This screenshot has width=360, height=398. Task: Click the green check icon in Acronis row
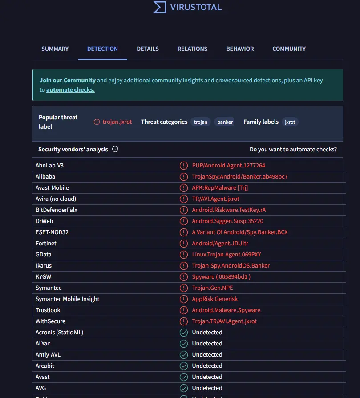(x=184, y=332)
